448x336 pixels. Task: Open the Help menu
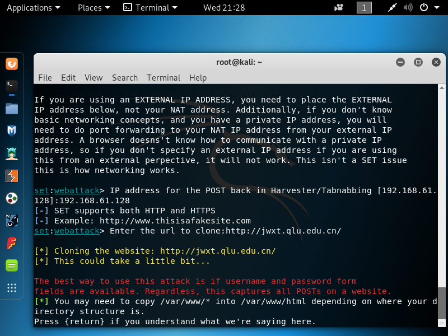click(x=198, y=78)
